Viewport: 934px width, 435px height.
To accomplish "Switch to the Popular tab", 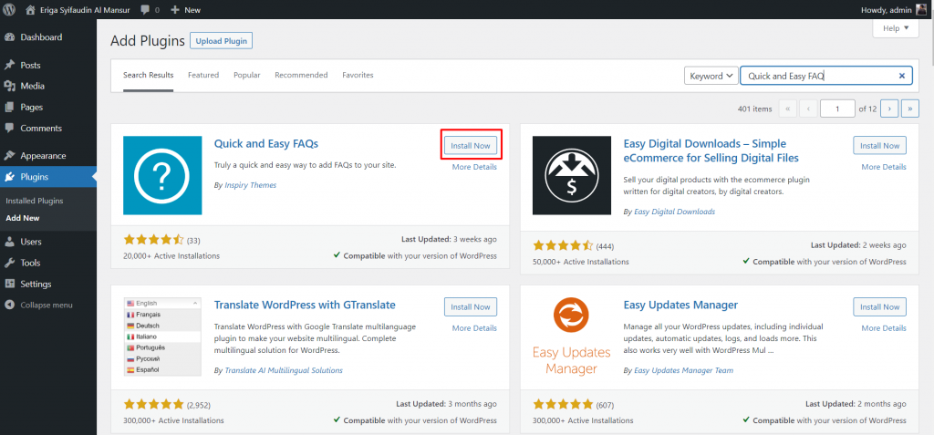I will click(x=246, y=75).
